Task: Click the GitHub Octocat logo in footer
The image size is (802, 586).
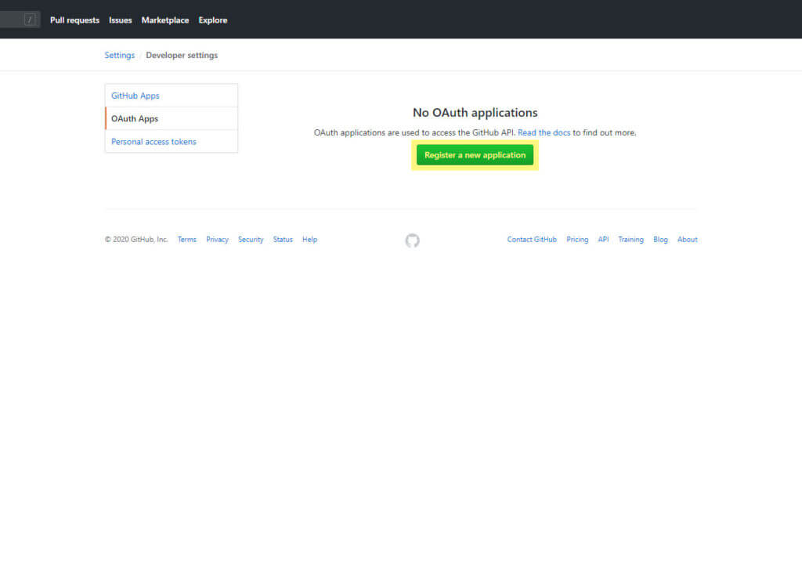Action: pyautogui.click(x=412, y=240)
